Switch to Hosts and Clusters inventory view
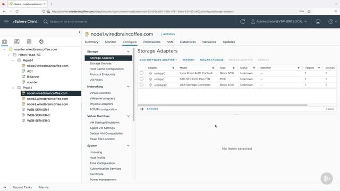340x191 pixels. 5,41
